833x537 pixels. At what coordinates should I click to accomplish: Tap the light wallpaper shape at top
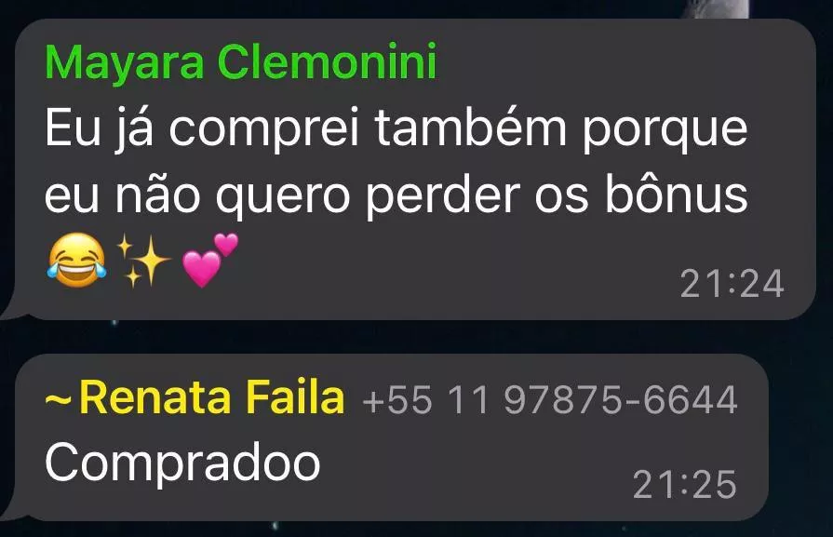[x=719, y=8]
